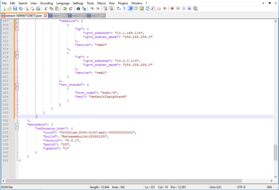Viewport: 279px width, 190px height.
Task: Click the vertical scrollbar down arrow
Action: (x=275, y=176)
